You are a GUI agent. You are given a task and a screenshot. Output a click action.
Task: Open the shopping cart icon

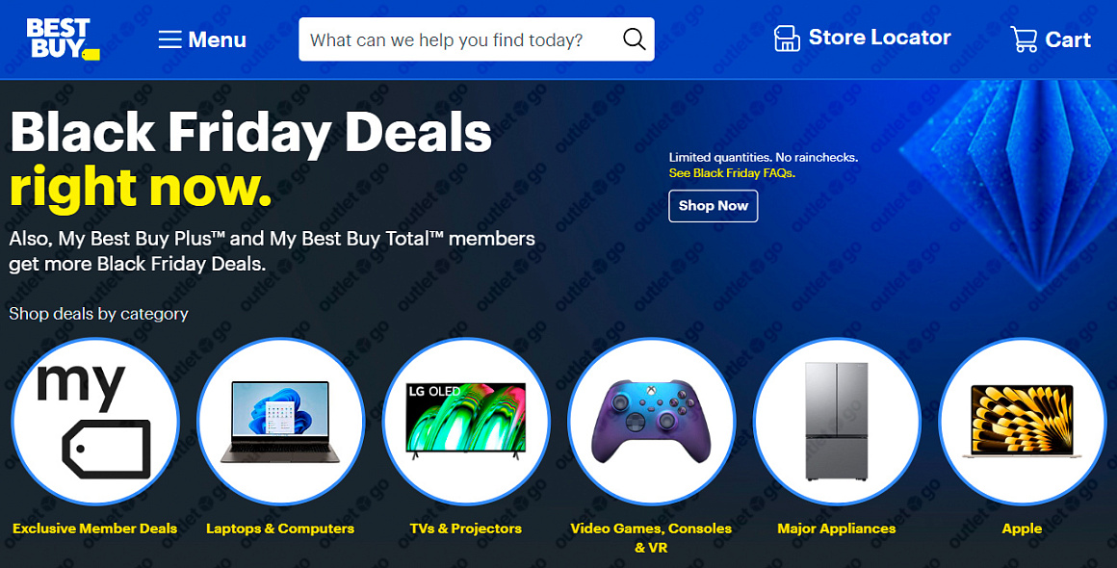pyautogui.click(x=1024, y=39)
